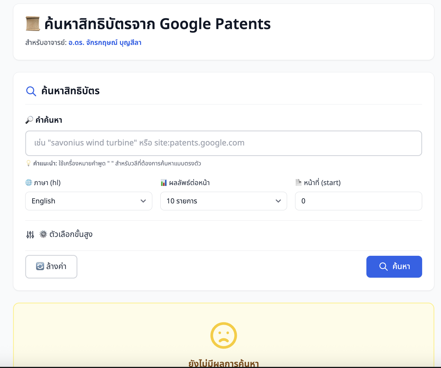Click the bar chart icon beside ผลลัพธ์ต่อหน้า
441x368 pixels.
click(x=164, y=183)
